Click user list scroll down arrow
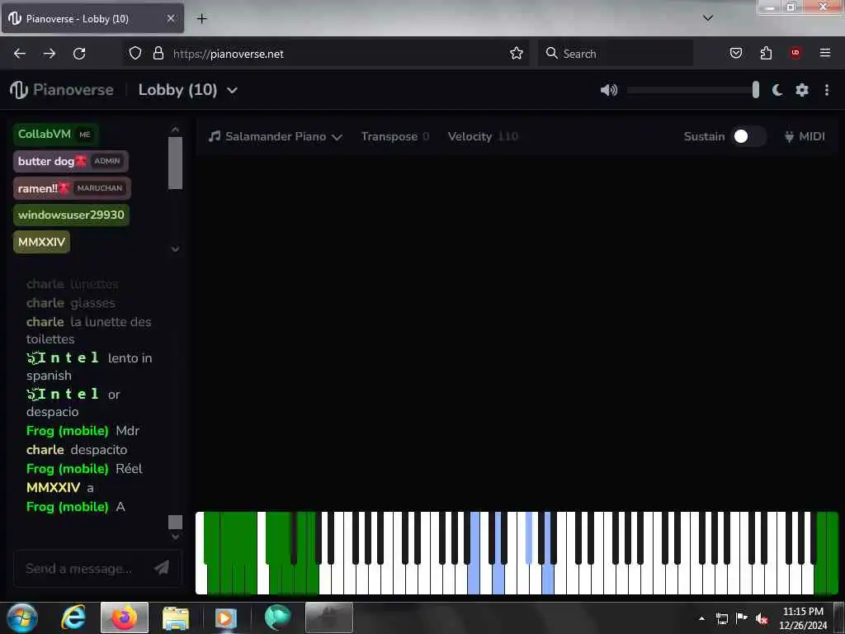845x634 pixels. 175,249
